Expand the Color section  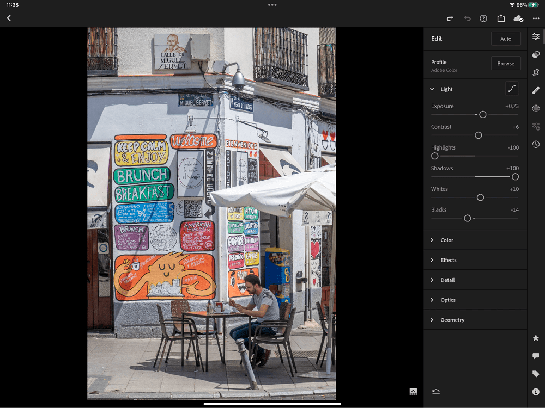coord(475,240)
